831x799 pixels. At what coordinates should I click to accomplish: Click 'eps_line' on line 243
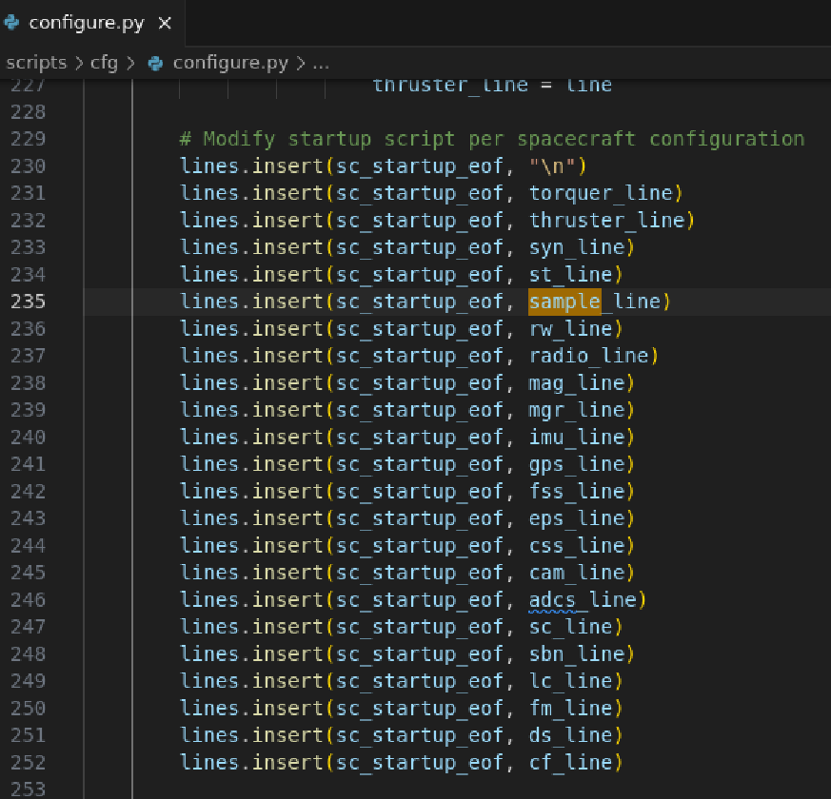click(x=577, y=518)
